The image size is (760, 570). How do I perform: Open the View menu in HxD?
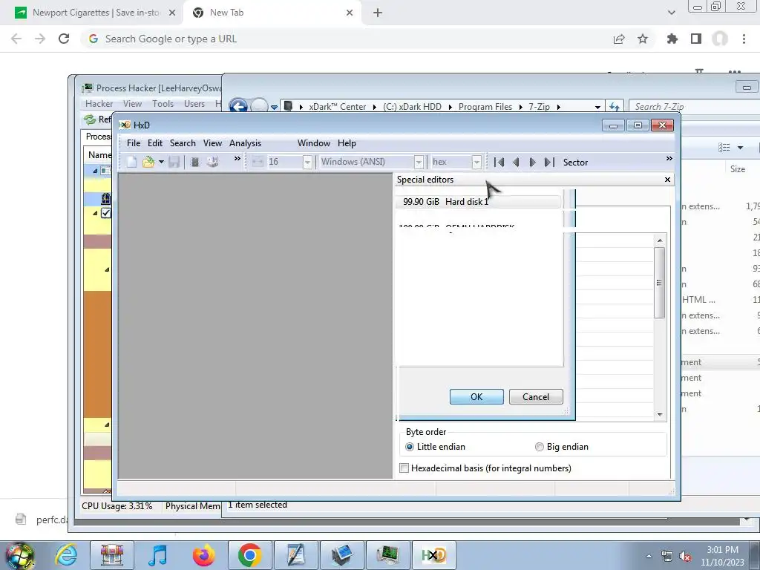click(212, 143)
